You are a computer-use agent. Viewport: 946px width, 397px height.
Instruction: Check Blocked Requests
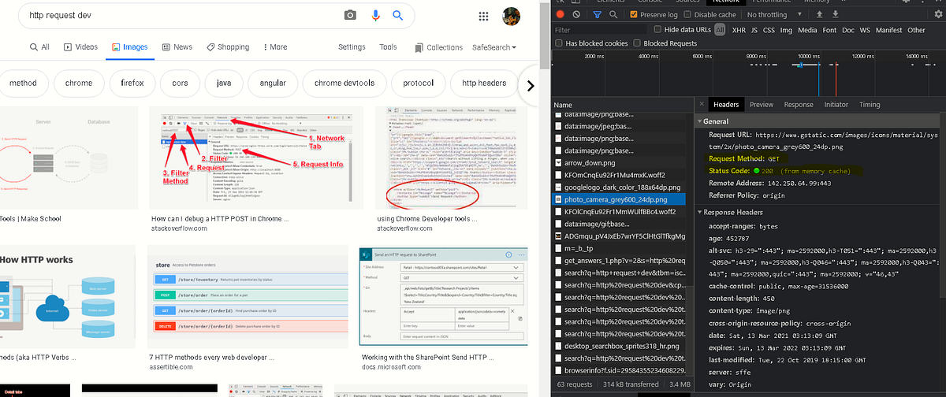(636, 43)
